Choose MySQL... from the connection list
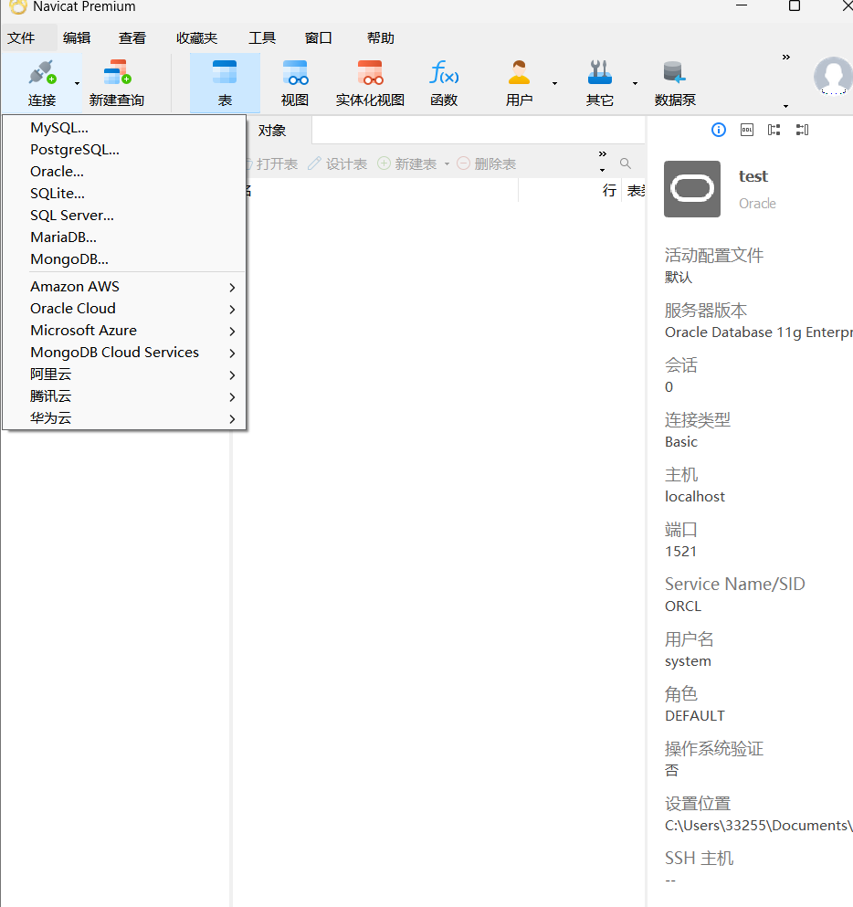This screenshot has height=907, width=853. coord(124,128)
